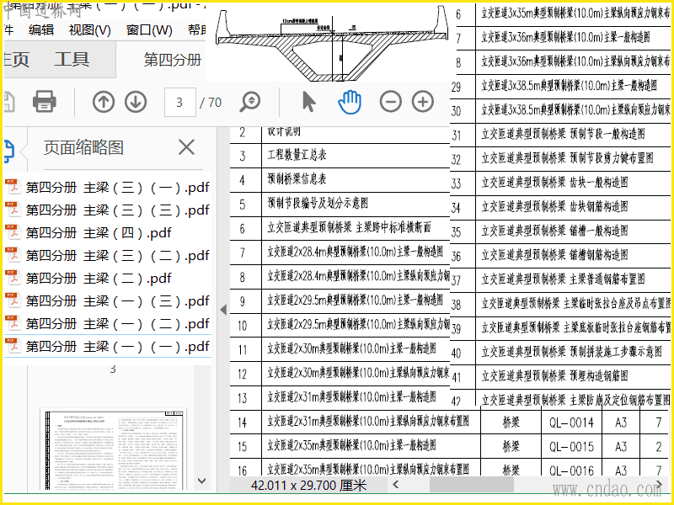The image size is (674, 505).
Task: Select the page 3 thumbnail preview
Action: click(x=115, y=449)
